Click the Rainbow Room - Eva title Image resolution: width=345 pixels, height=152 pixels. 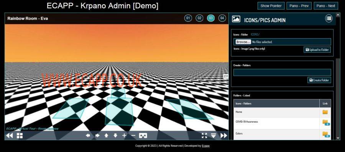[x=28, y=18]
